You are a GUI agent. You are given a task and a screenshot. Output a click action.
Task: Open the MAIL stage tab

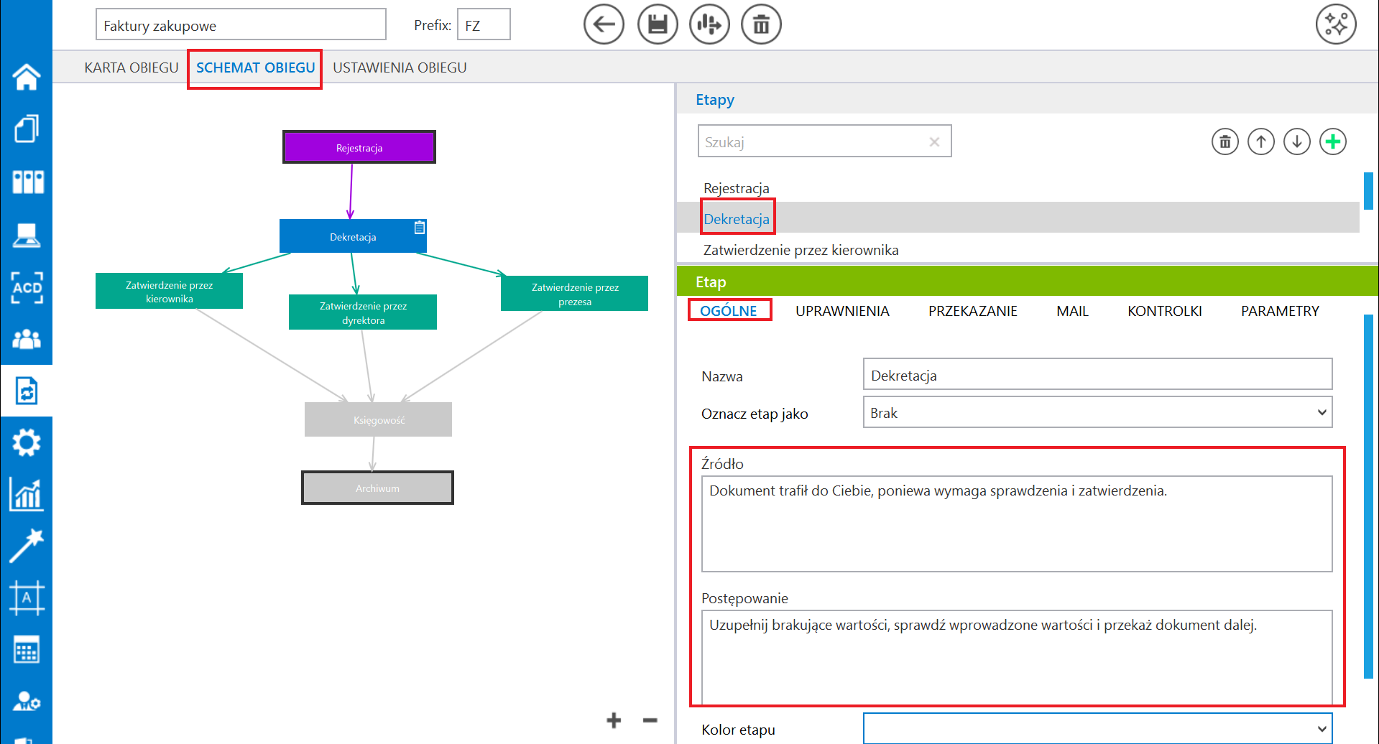click(1072, 311)
